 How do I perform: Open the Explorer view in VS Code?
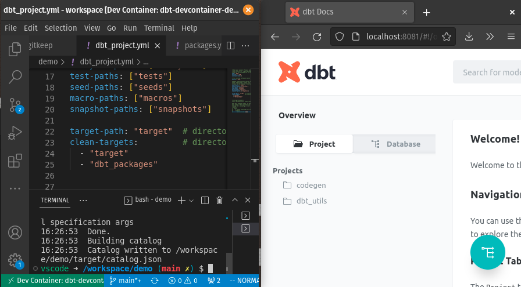pyautogui.click(x=15, y=49)
